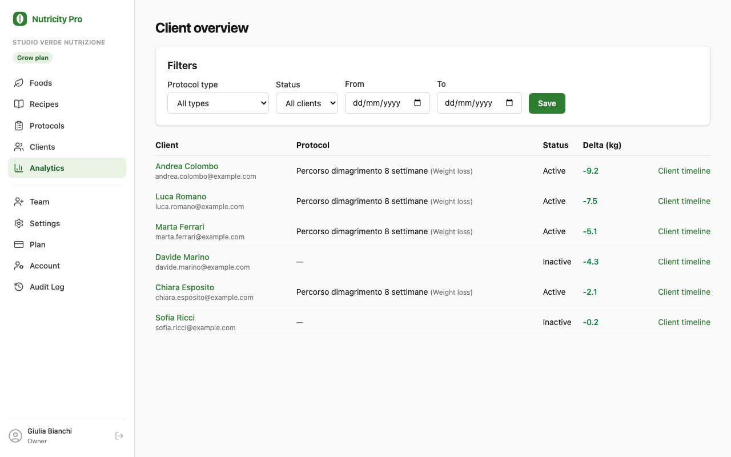Click Marta Ferrari's Percorso dimagrimento protocol
The image size is (731, 457).
click(384, 231)
